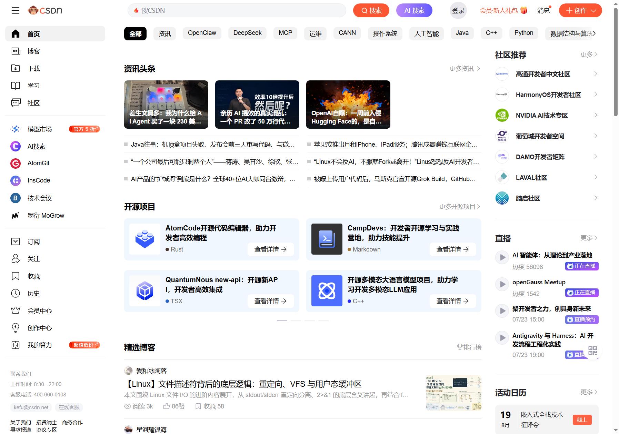Viewport: 619px width, 434px height.
Task: Click the 86赞 like icon
Action: coord(167,406)
